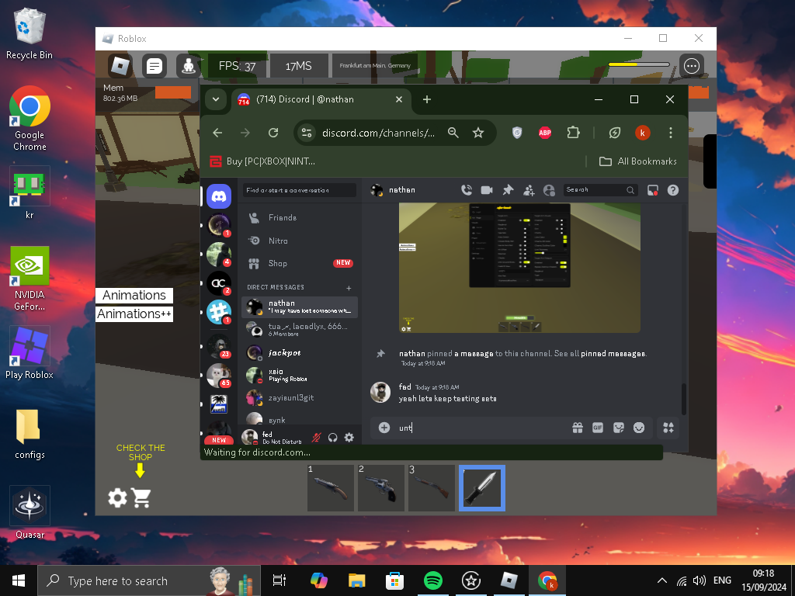
Task: Open the Chrome extensions puzzle icon
Action: pos(574,133)
